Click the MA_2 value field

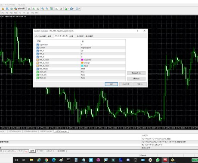point(103,54)
